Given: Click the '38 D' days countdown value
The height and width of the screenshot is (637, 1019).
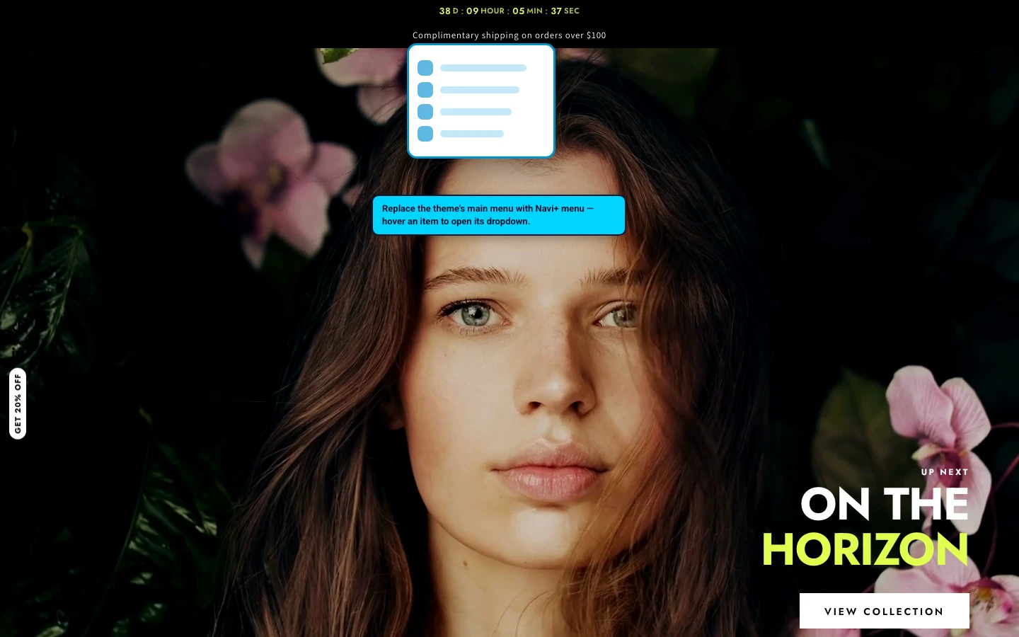Looking at the screenshot, I should (449, 11).
